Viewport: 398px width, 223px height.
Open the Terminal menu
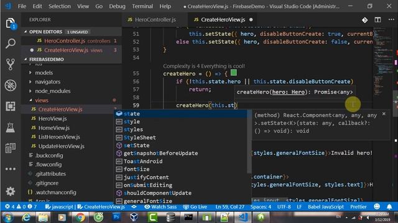[x=142, y=6]
